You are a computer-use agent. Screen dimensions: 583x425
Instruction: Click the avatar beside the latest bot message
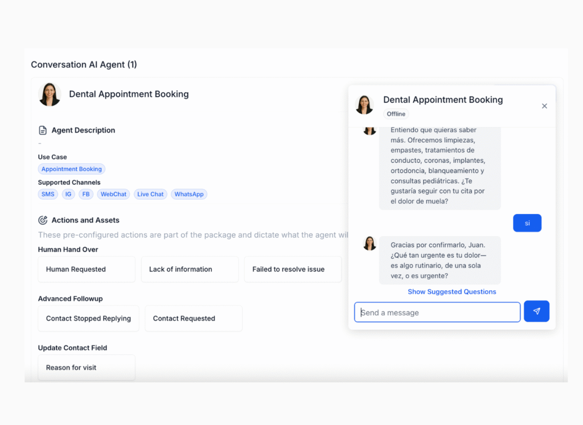[x=369, y=244]
